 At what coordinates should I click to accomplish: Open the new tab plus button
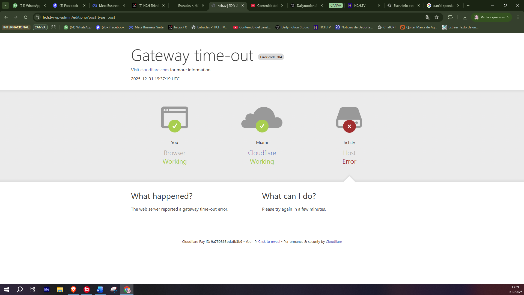click(x=468, y=5)
